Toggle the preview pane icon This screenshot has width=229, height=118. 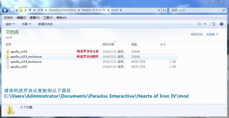[213, 24]
